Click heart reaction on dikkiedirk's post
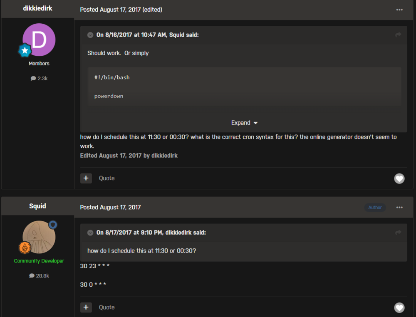Screen dimensions: 416x317 pyautogui.click(x=399, y=178)
